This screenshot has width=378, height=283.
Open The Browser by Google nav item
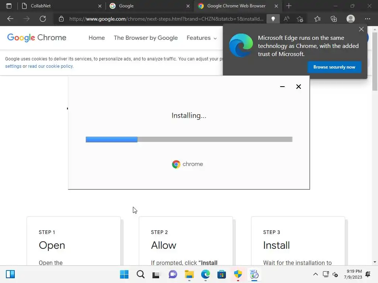tap(145, 38)
